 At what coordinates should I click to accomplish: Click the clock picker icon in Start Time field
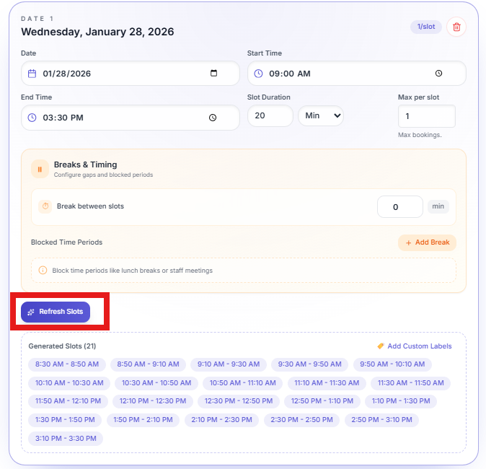click(x=438, y=74)
